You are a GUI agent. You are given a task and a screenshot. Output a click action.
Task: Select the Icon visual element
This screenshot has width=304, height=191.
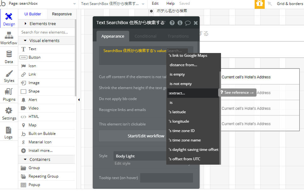coord(47,66)
